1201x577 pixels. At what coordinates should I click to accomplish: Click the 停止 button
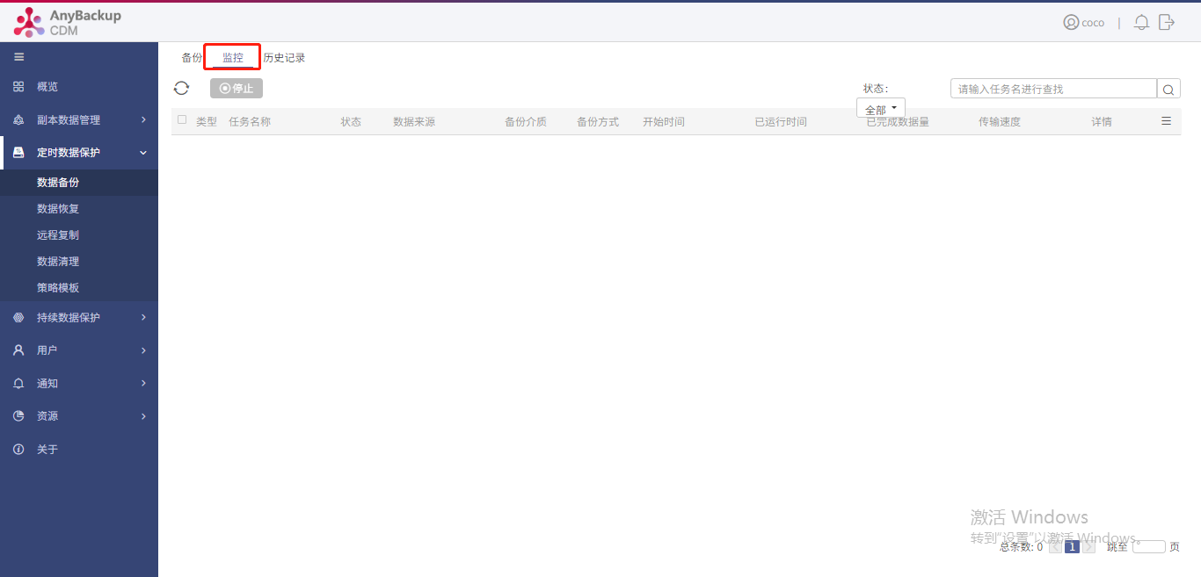[237, 88]
